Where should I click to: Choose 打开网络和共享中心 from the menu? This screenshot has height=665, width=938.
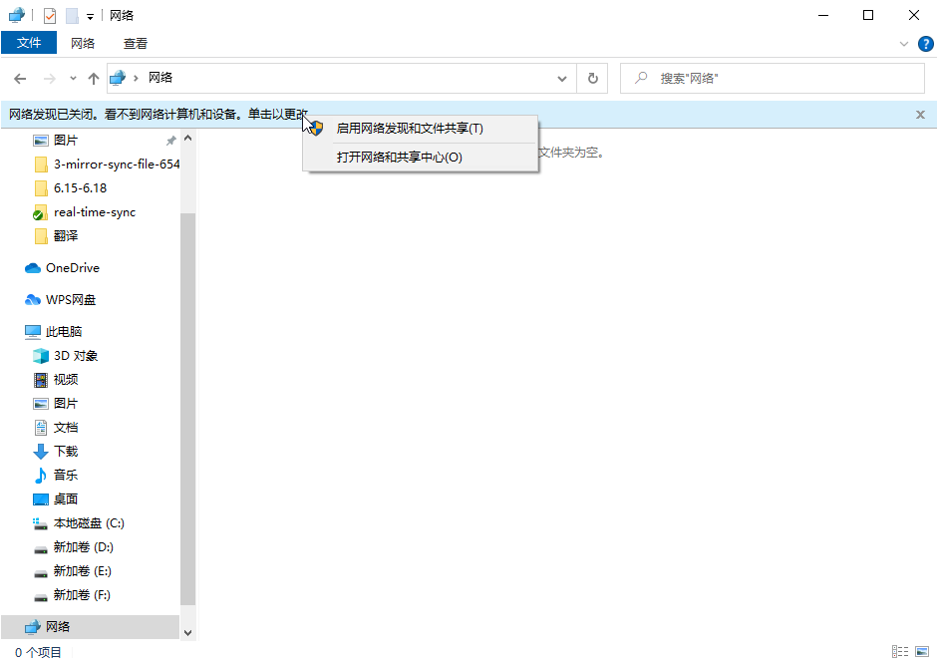point(399,158)
